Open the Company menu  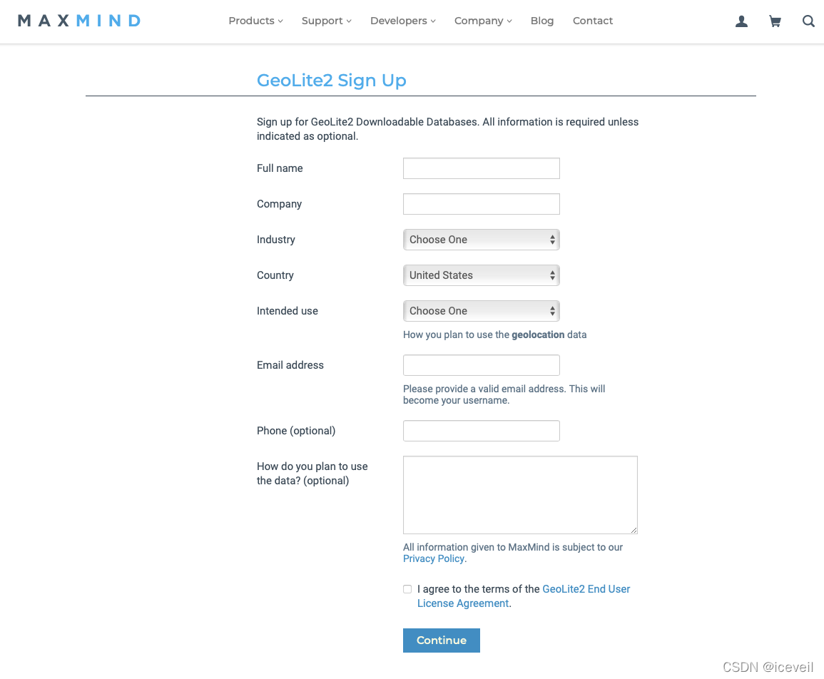[483, 21]
